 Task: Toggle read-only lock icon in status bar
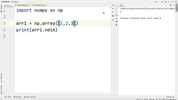pos(157,99)
